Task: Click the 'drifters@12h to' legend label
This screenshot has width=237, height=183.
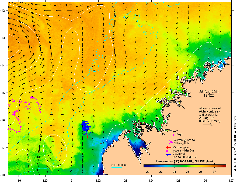Action: (x=184, y=140)
